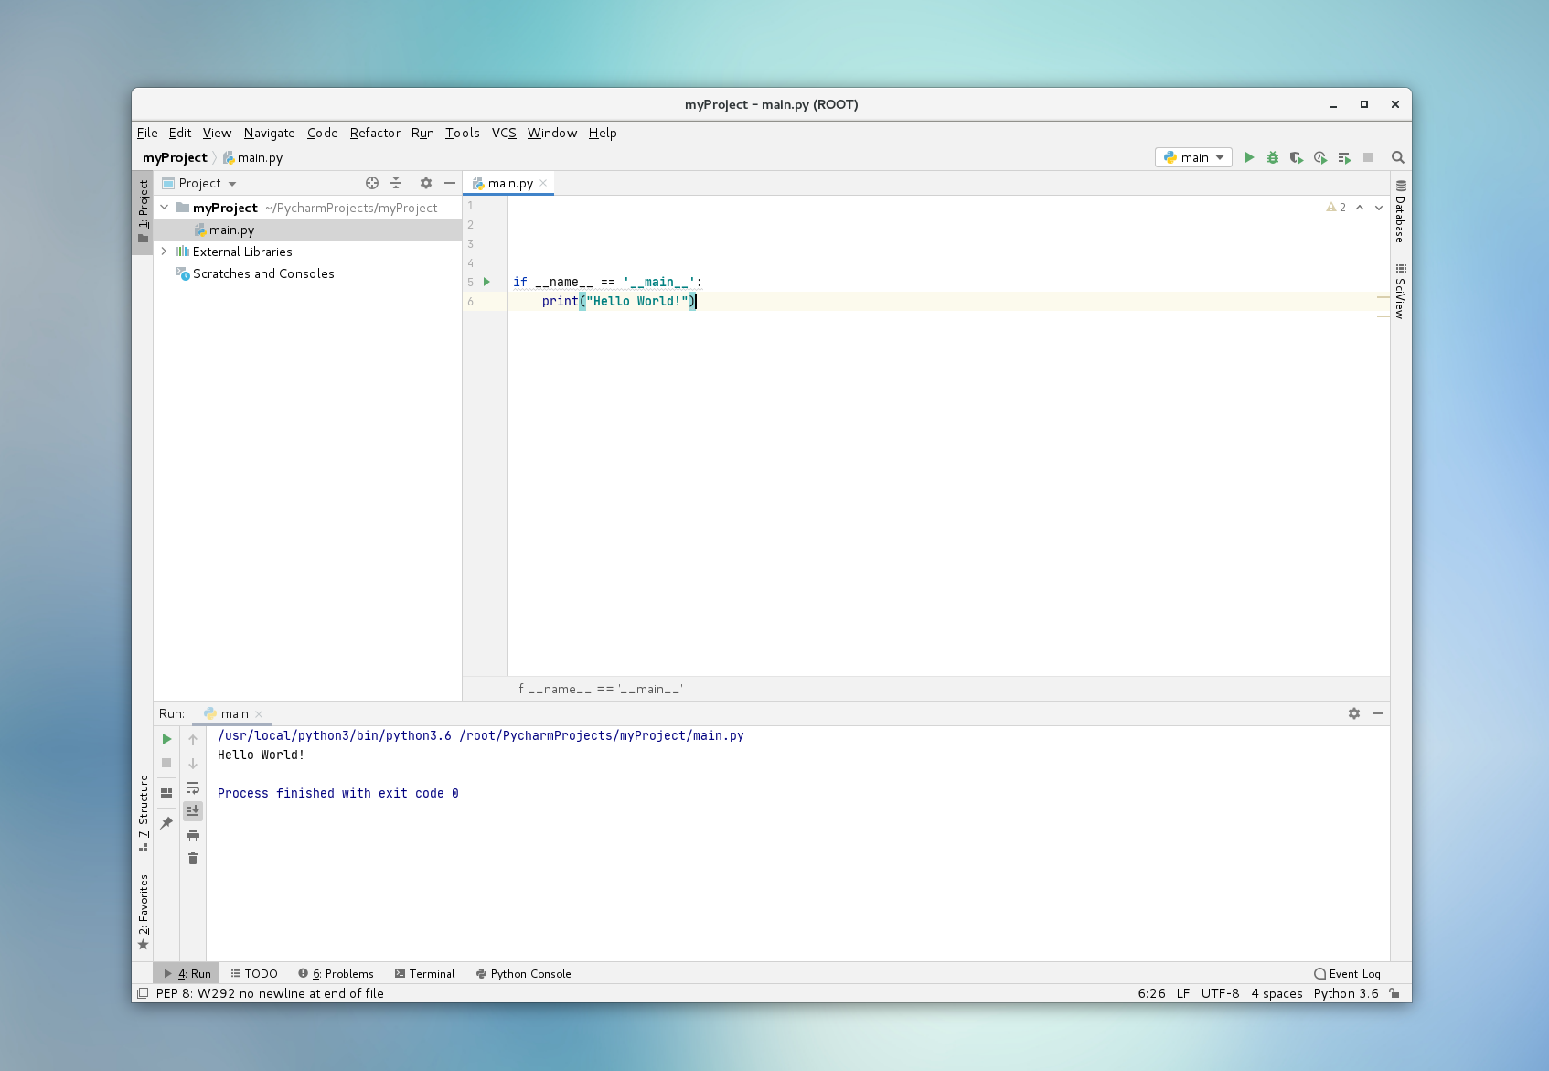Click the line 6:26 position indicator
Image resolution: width=1549 pixels, height=1071 pixels.
tap(1150, 993)
